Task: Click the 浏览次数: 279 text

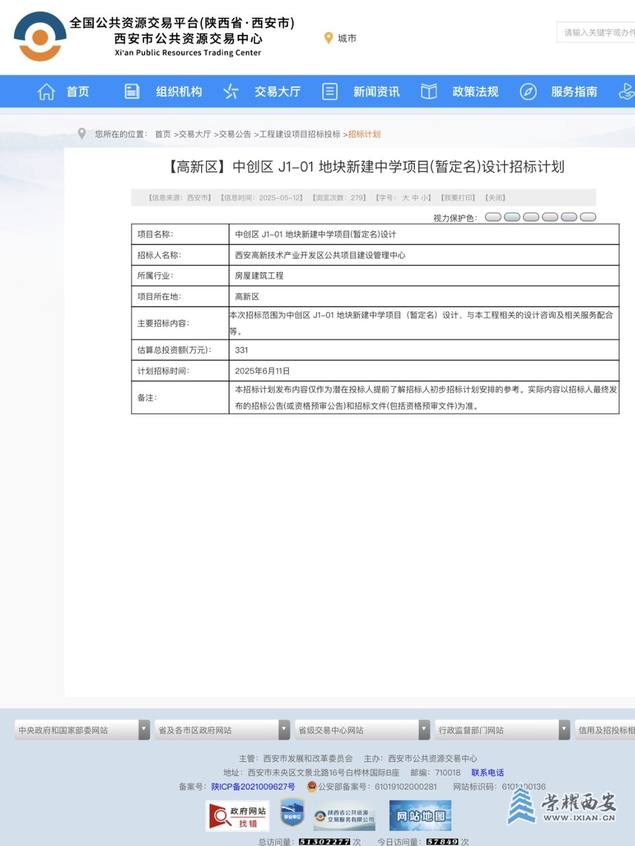Action: (x=339, y=198)
